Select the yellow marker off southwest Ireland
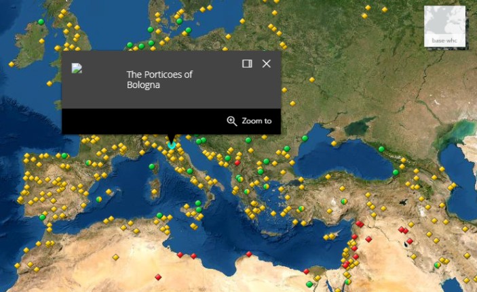The height and width of the screenshot is (292, 477). pos(12,64)
